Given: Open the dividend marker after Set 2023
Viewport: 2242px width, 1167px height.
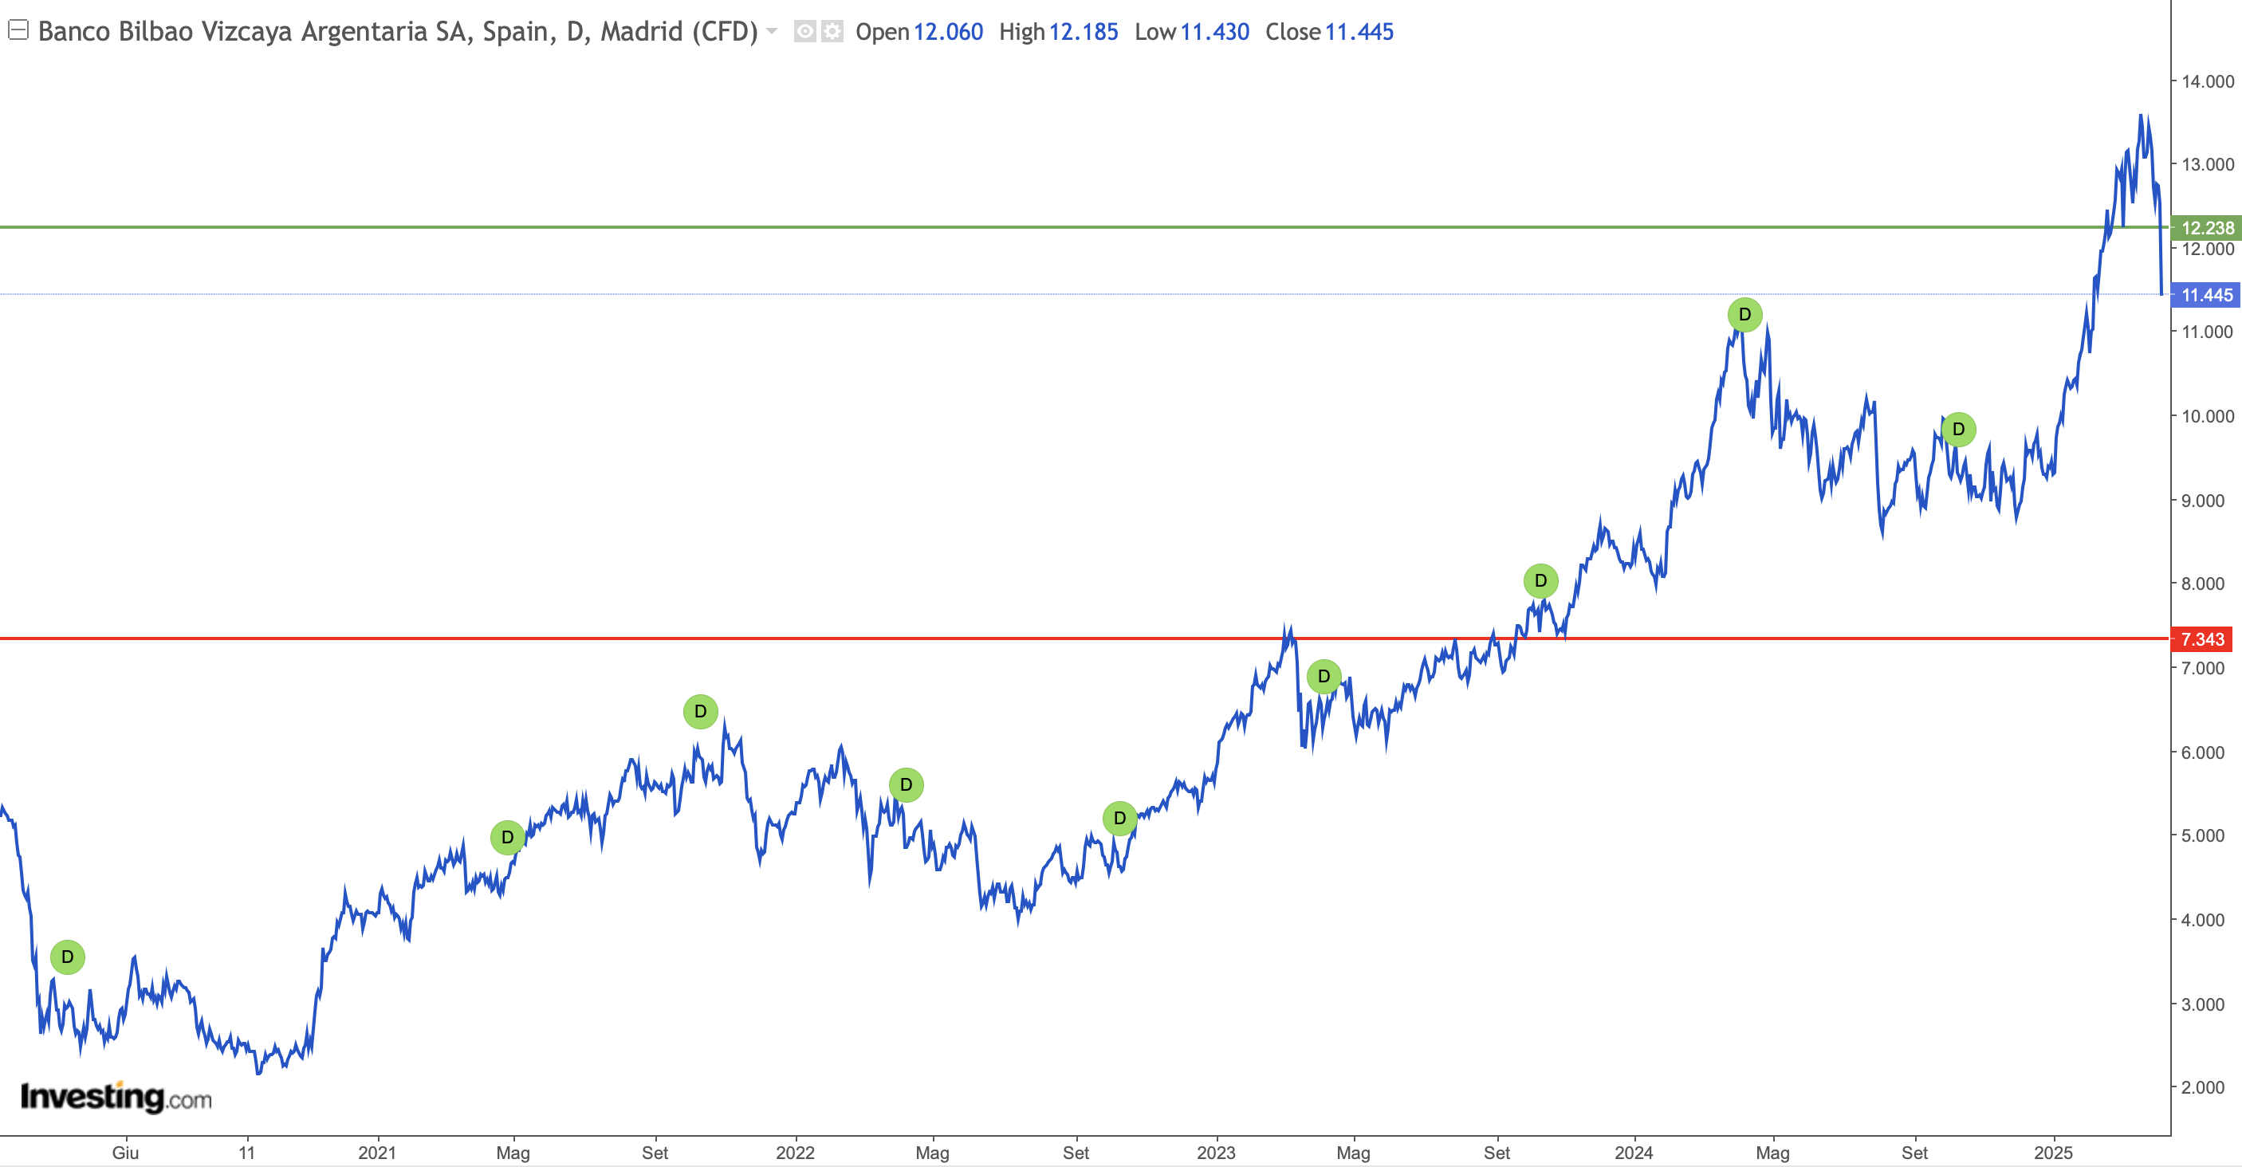Looking at the screenshot, I should (x=1540, y=580).
